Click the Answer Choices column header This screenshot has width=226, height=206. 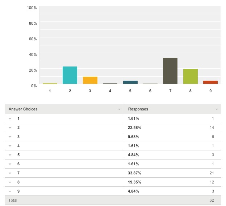[x=23, y=109]
